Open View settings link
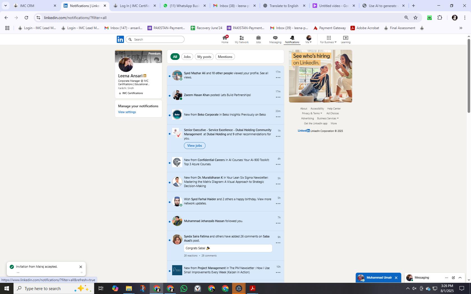The width and height of the screenshot is (471, 294). click(127, 112)
